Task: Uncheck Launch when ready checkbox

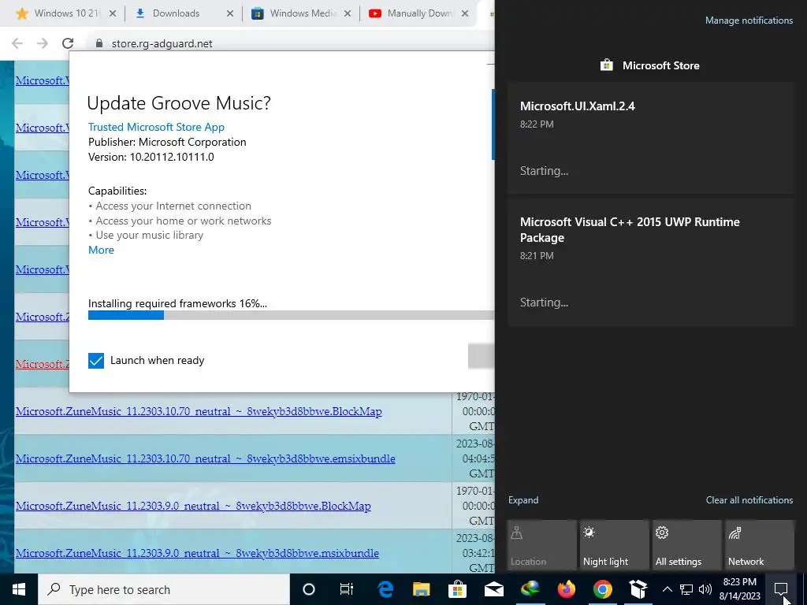Action: click(x=96, y=361)
